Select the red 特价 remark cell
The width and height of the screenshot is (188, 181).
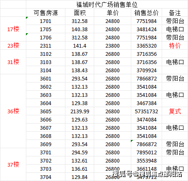click(175, 46)
